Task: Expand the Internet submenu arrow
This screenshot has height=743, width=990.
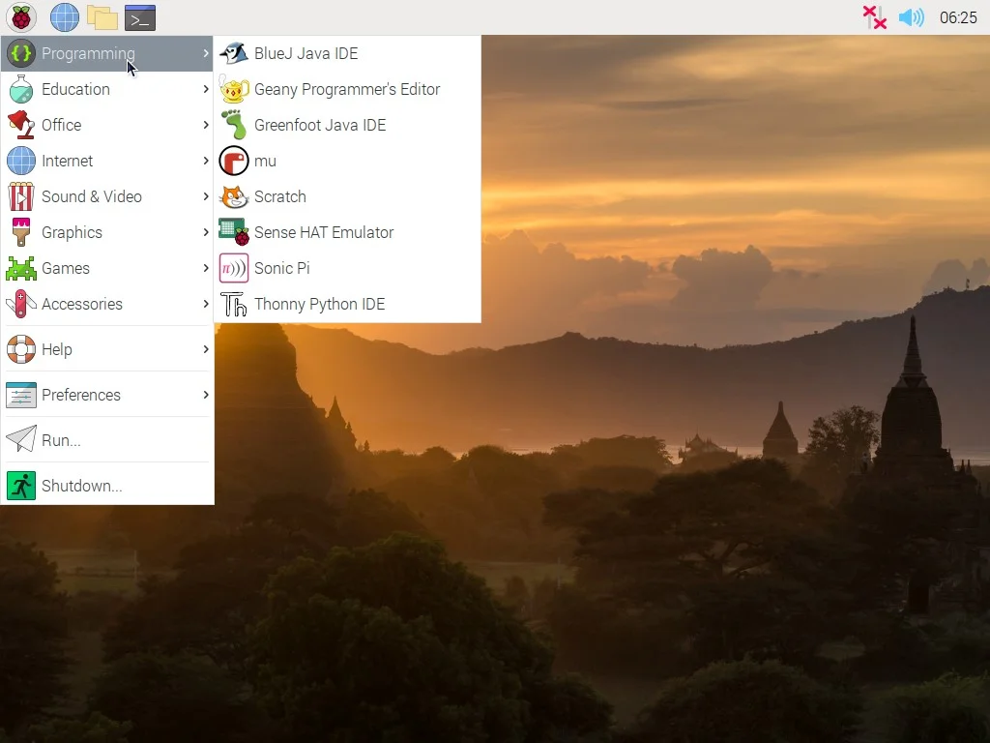Action: (206, 162)
